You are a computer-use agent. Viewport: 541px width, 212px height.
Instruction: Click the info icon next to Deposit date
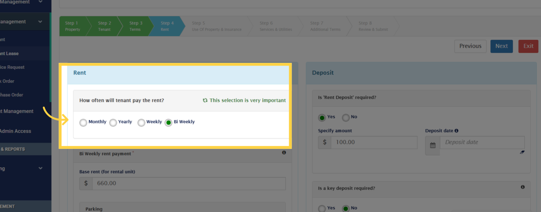456,131
